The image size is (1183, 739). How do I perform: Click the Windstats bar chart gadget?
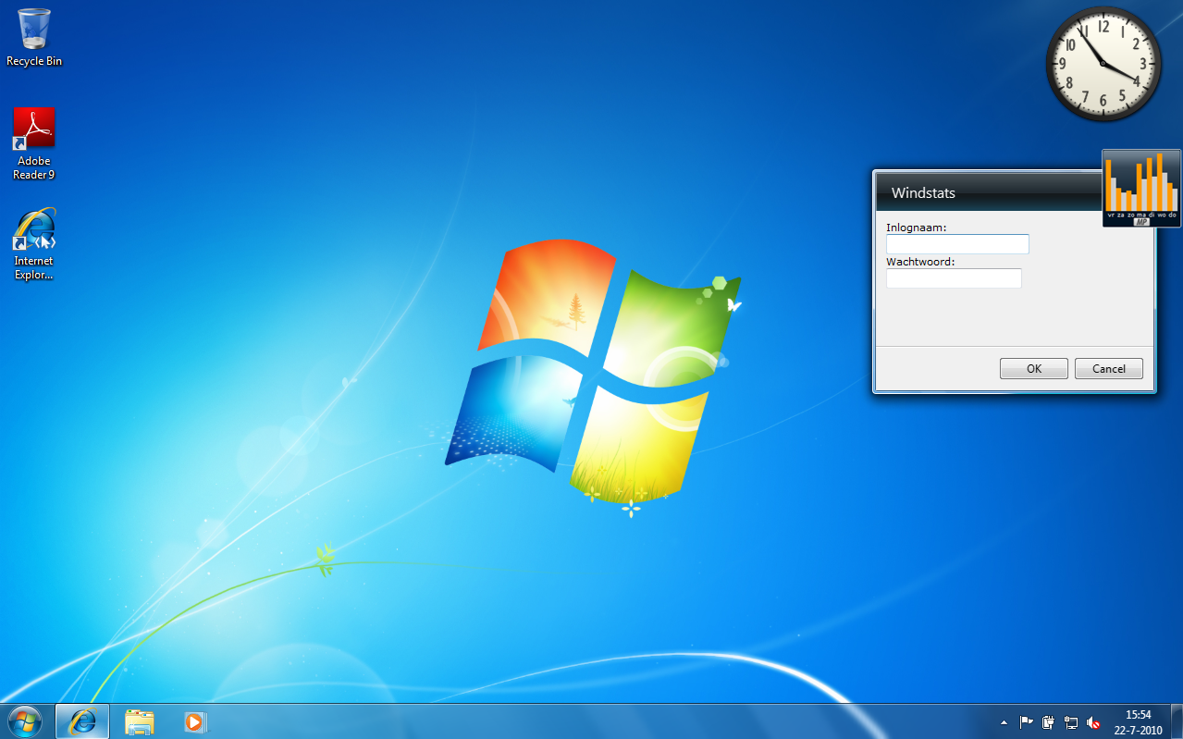pyautogui.click(x=1141, y=189)
